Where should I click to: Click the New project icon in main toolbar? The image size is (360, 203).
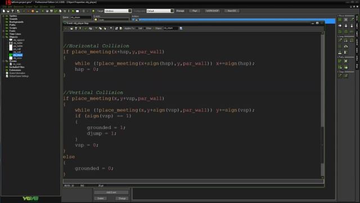[x=4, y=11]
